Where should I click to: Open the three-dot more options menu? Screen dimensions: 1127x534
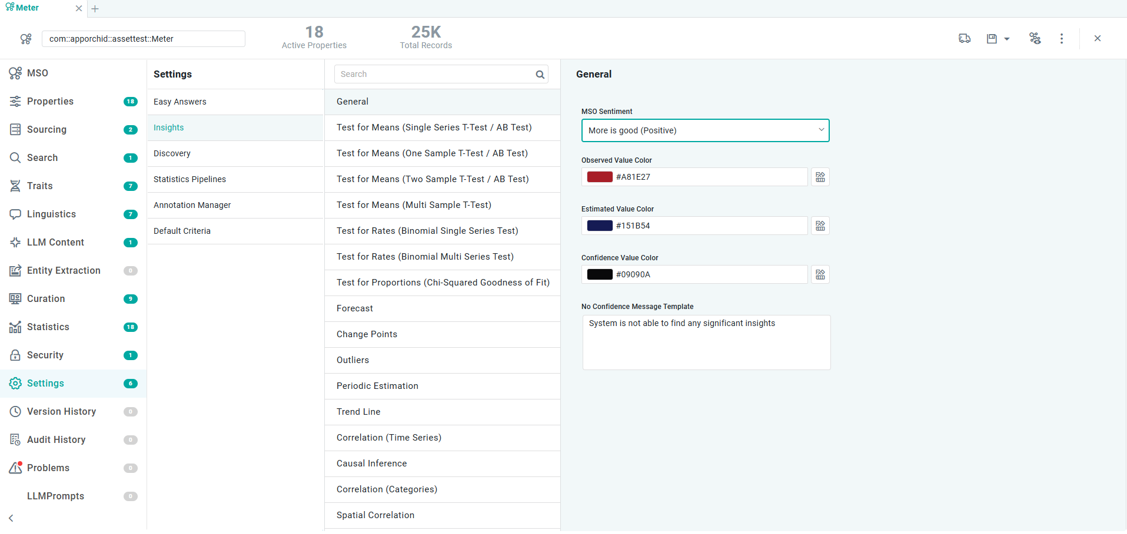click(x=1062, y=39)
